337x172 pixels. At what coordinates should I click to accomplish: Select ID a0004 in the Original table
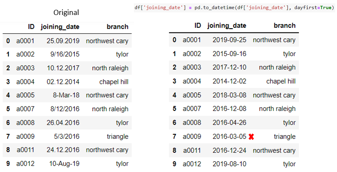point(25,82)
